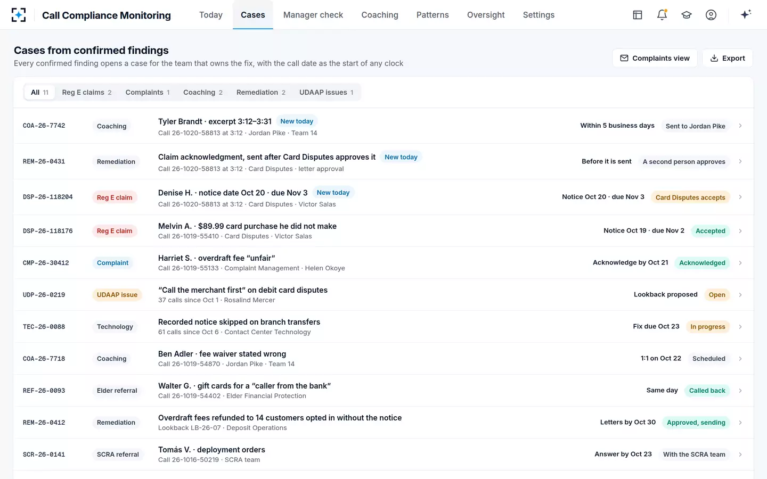Open chevron on the DSP-26-118204 row
The image size is (767, 479).
coord(740,197)
